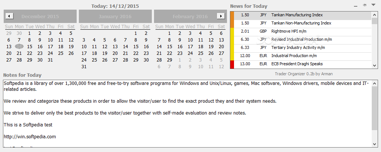
Task: Go to previous month using left arrow
Action: tap(9, 16)
